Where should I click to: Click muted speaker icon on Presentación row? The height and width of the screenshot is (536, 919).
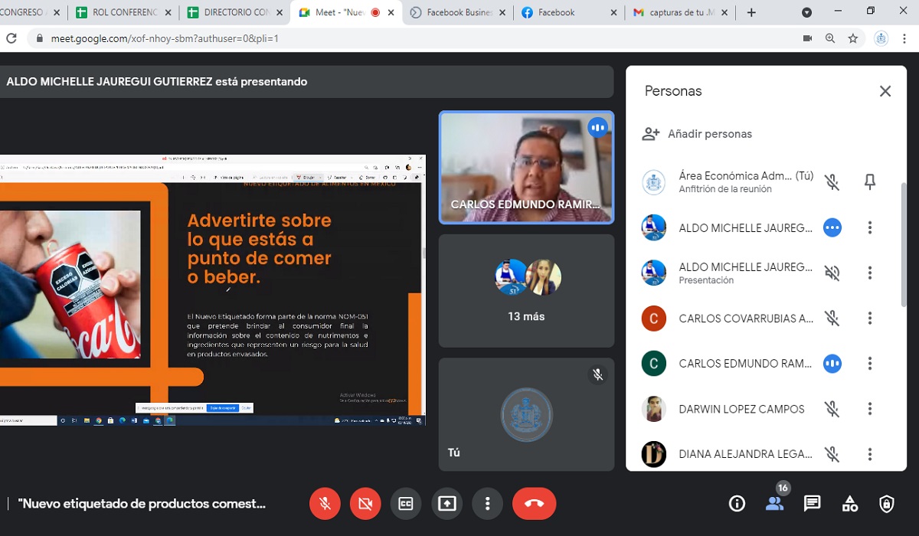[832, 273]
